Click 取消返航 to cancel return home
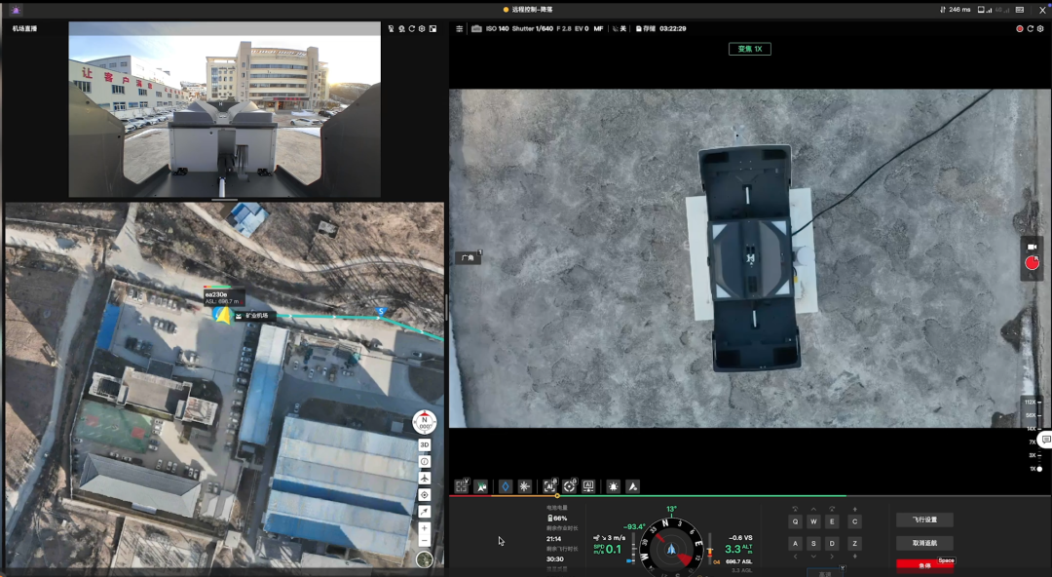The height and width of the screenshot is (577, 1052). tap(924, 543)
